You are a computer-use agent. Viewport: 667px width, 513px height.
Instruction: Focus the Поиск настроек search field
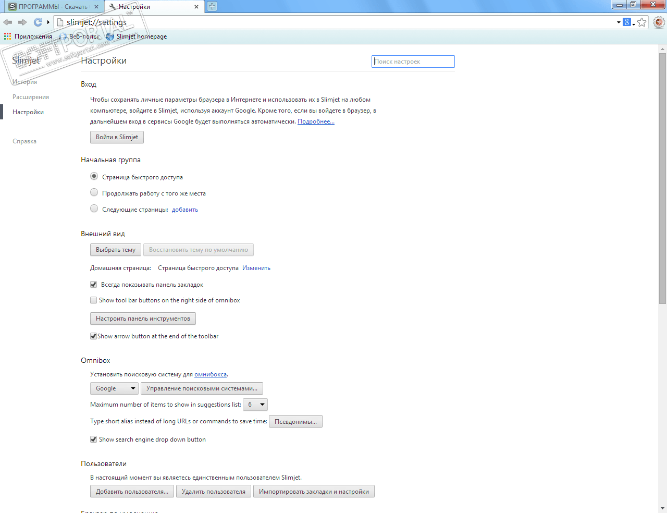click(413, 62)
